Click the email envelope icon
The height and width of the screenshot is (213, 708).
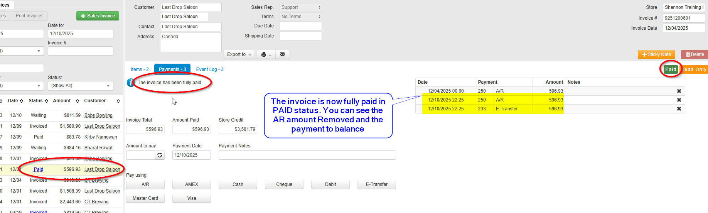(x=282, y=54)
